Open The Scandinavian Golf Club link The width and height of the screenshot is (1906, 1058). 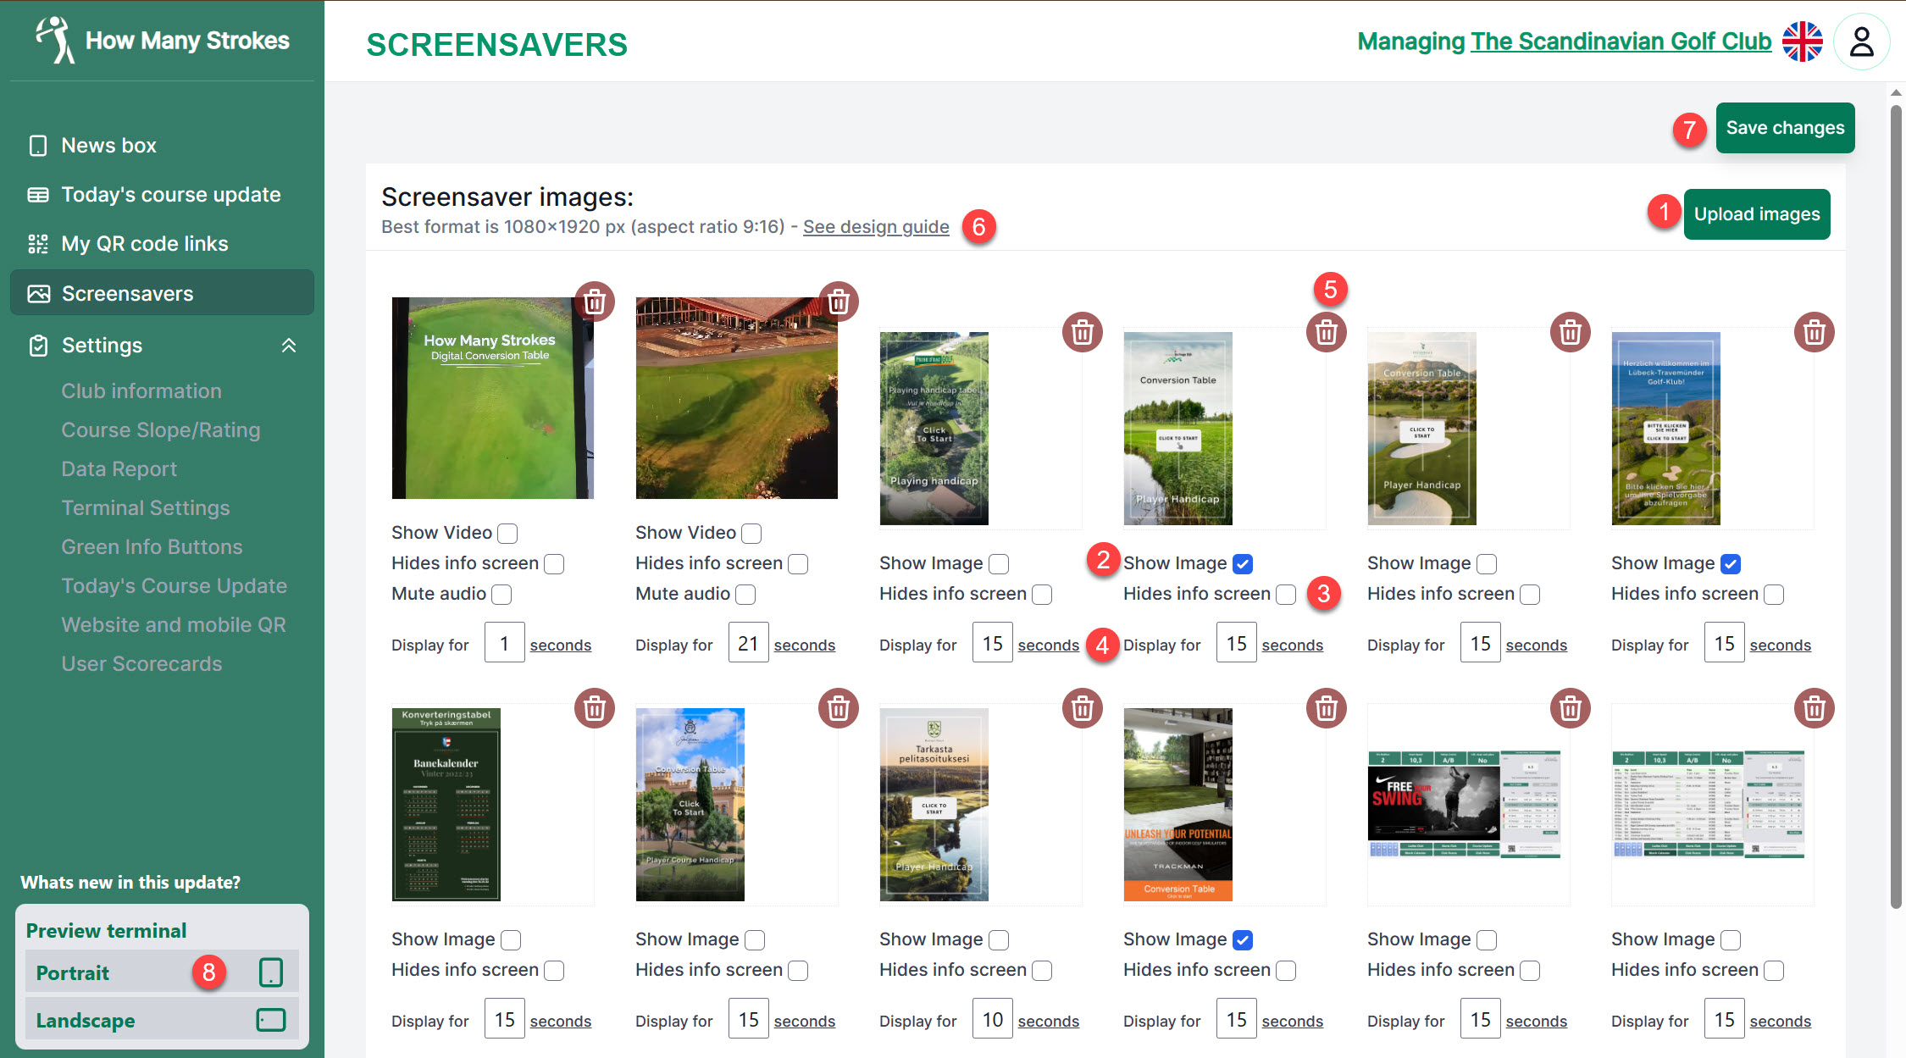pos(1621,42)
